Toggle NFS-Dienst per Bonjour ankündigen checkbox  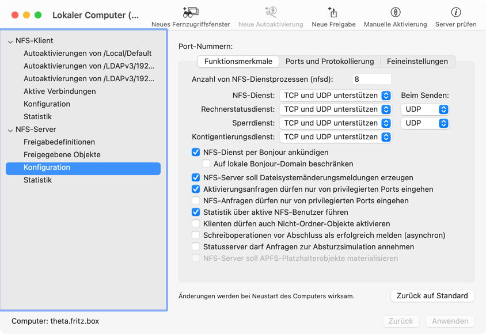point(196,153)
